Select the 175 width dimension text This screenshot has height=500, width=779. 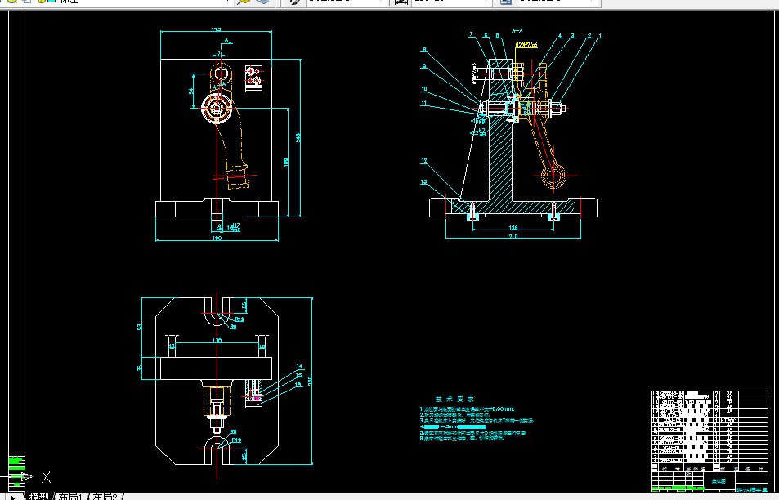tap(216, 30)
